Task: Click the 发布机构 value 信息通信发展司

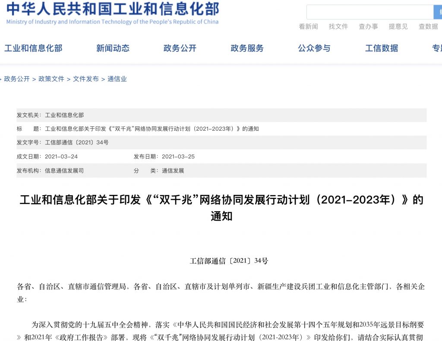Action: [x=64, y=171]
